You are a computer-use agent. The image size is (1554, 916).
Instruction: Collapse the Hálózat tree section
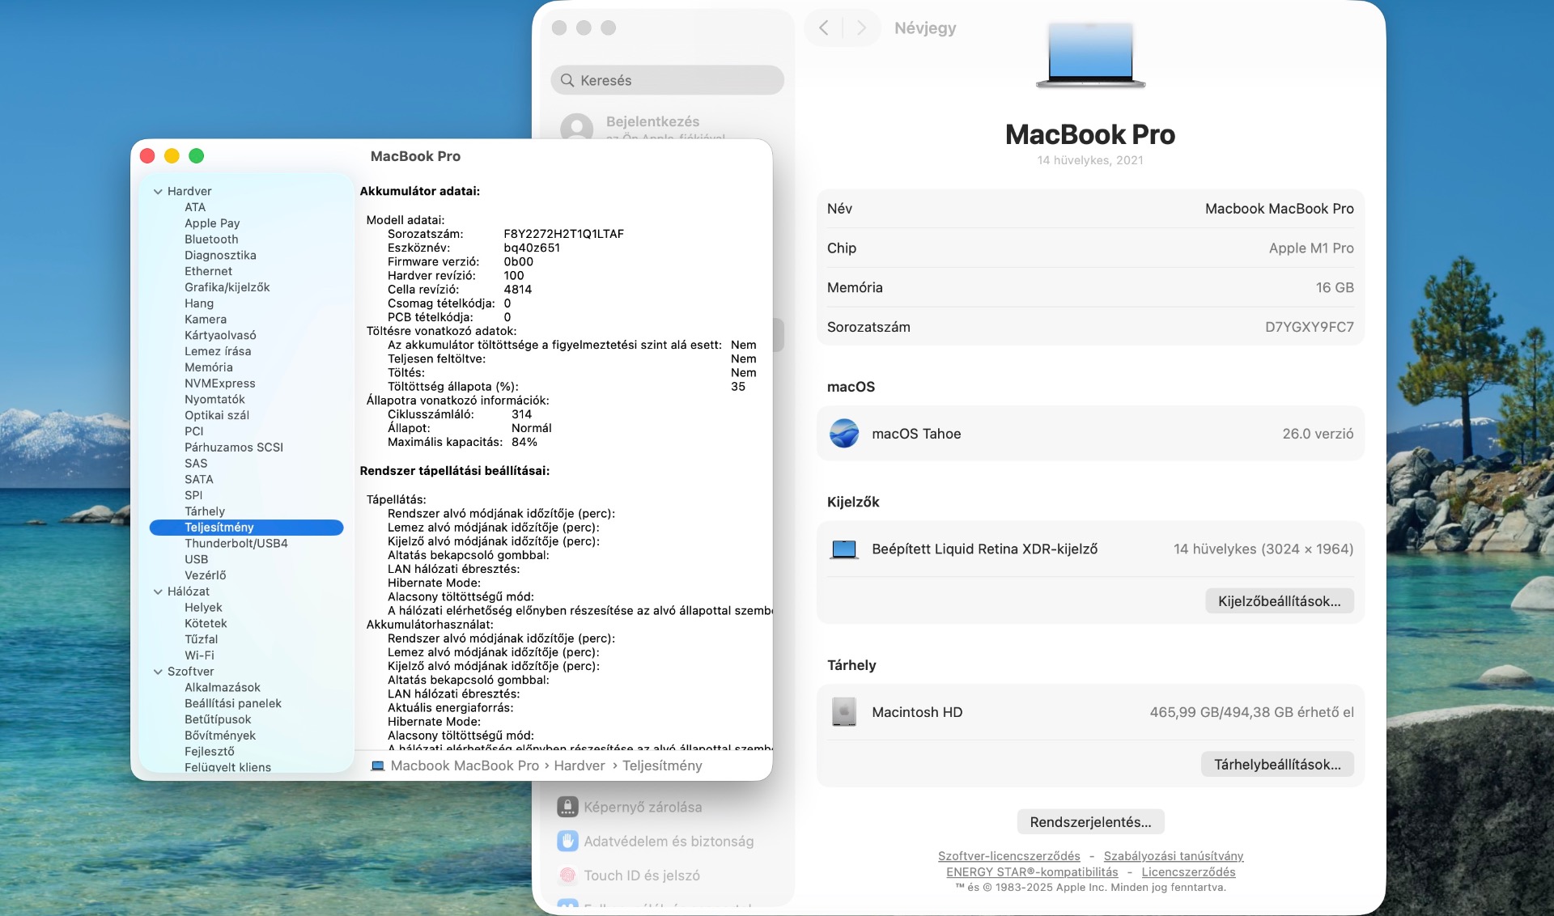pyautogui.click(x=158, y=592)
